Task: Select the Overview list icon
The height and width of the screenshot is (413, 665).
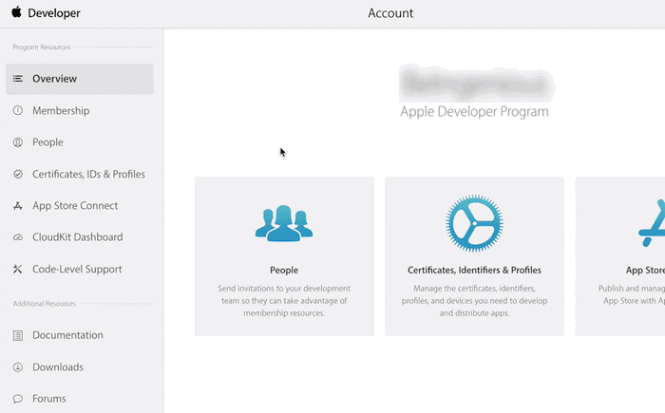Action: 18,79
